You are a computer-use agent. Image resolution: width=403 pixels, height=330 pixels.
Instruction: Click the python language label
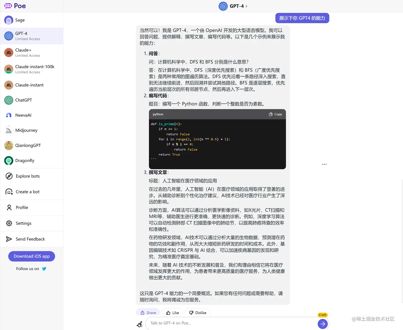tap(158, 114)
